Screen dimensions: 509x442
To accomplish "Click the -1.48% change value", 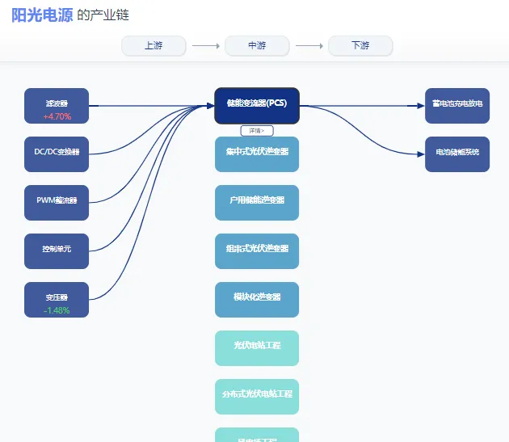I will click(57, 310).
